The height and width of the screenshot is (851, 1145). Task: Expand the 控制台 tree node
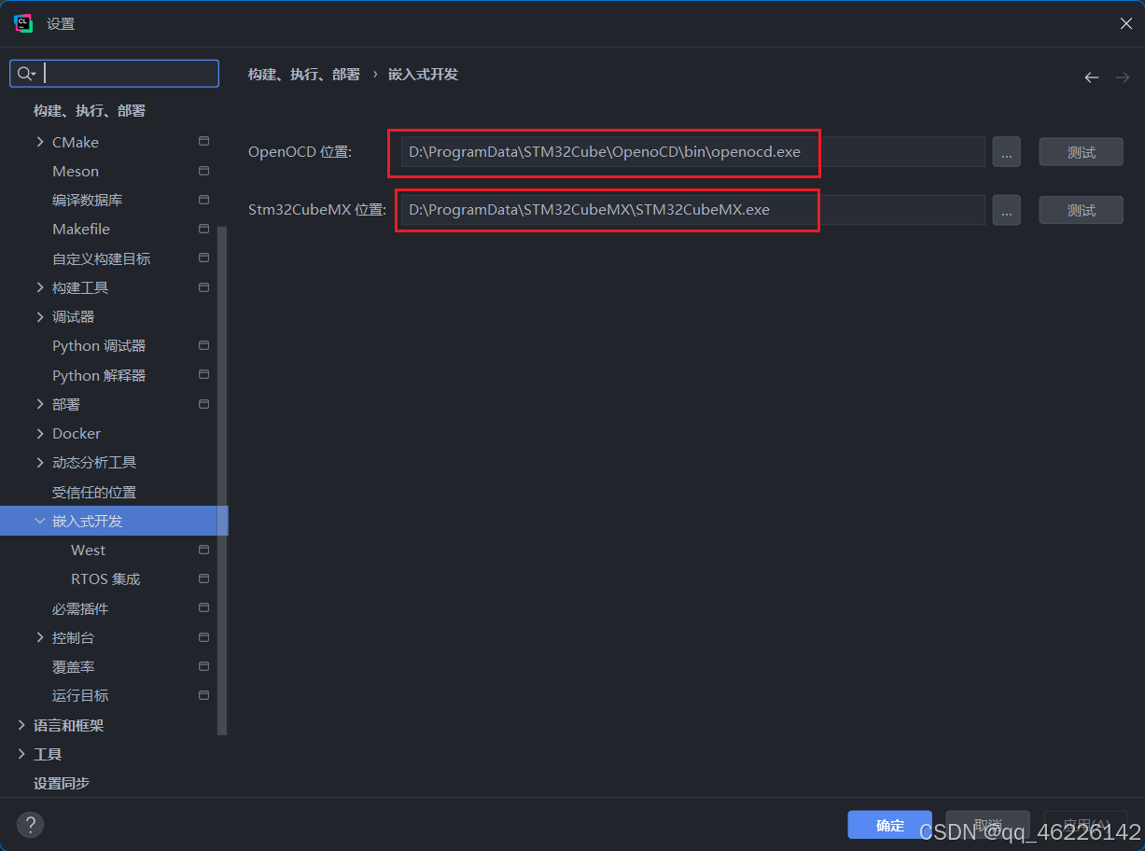click(x=40, y=637)
